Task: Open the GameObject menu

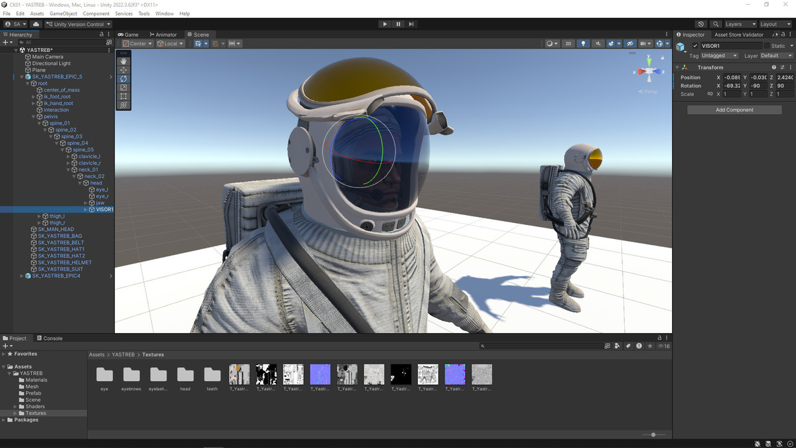Action: (63, 13)
